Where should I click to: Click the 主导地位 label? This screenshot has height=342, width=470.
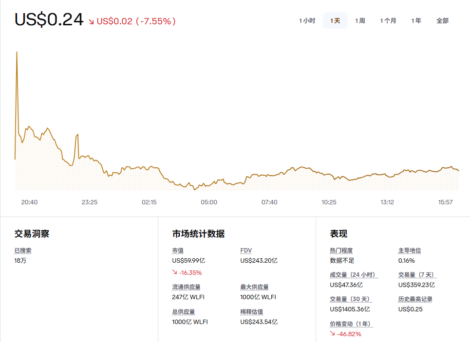410,251
